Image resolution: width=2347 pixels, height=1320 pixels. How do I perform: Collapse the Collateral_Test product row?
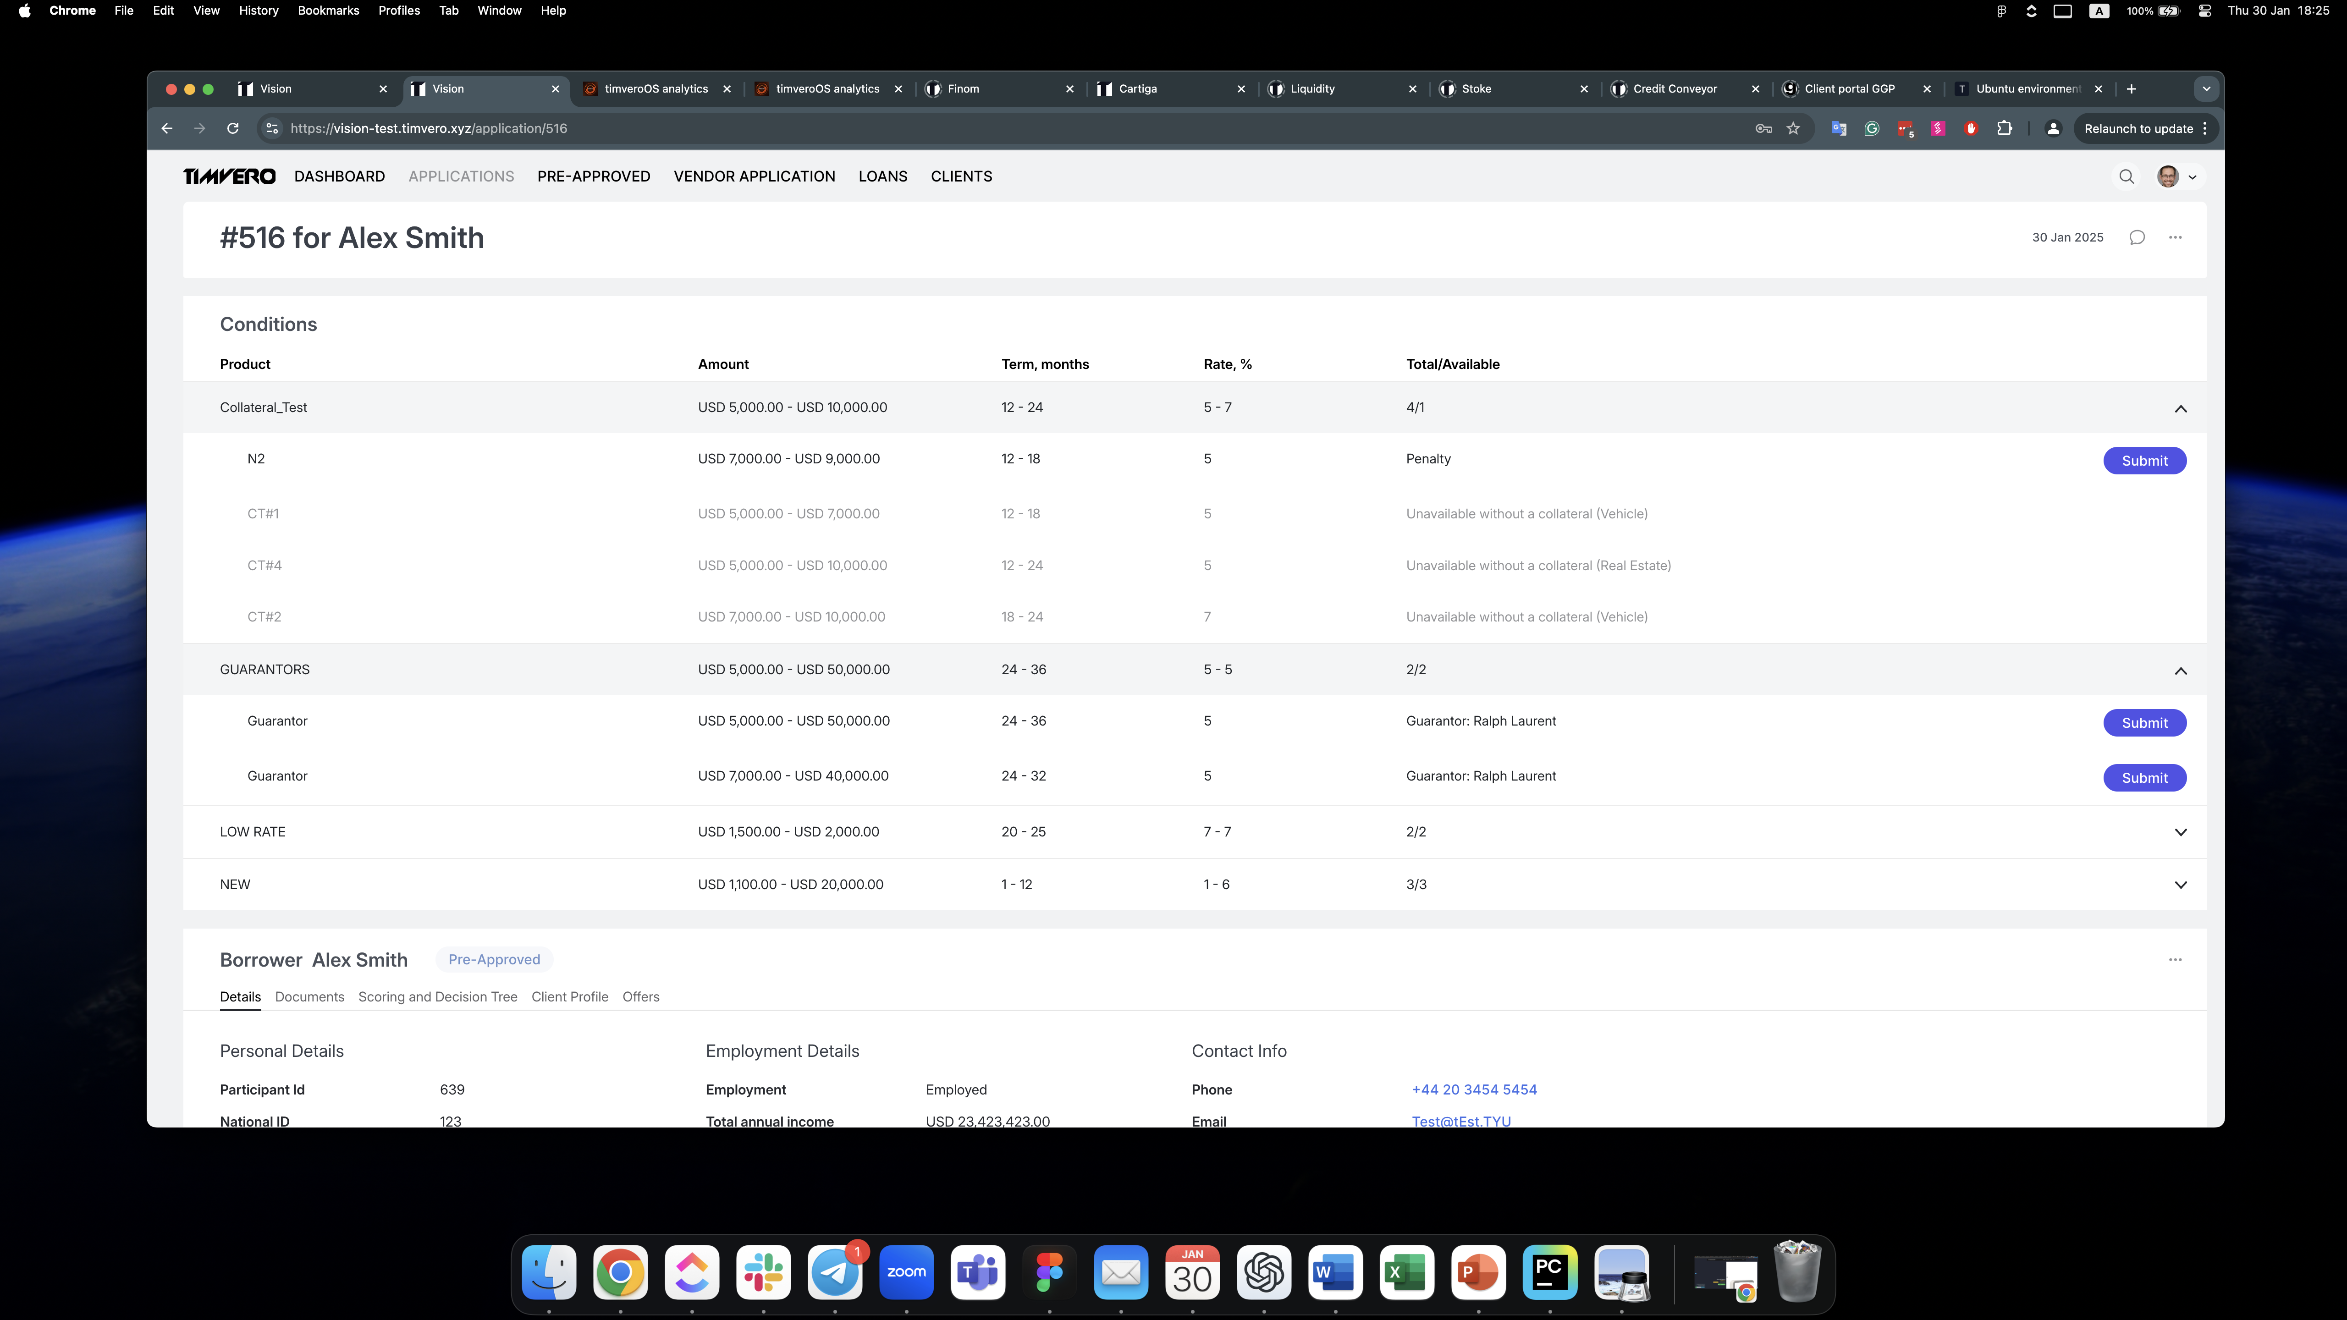point(2180,408)
